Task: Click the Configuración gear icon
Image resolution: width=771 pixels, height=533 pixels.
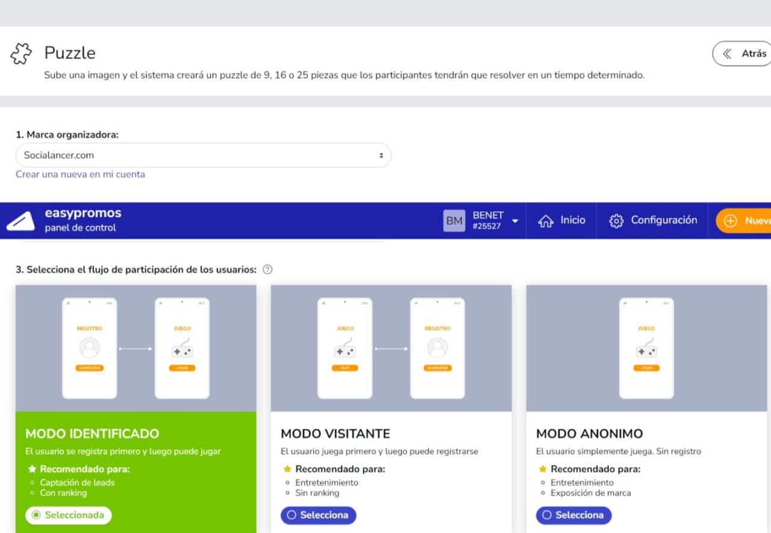Action: (x=616, y=221)
